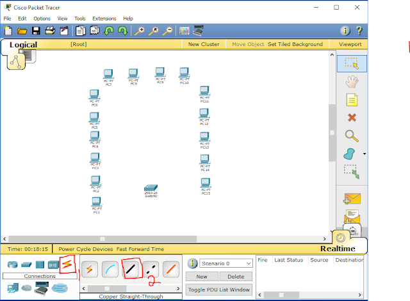This screenshot has width=410, height=301.
Task: Reset zoom with the middle magnifier
Action: coord(154,31)
